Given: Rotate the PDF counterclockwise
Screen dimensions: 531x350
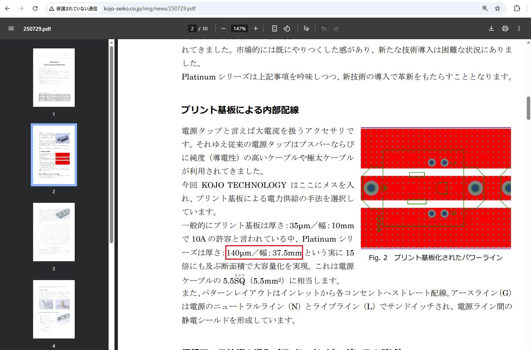Looking at the screenshot, I should (x=287, y=28).
